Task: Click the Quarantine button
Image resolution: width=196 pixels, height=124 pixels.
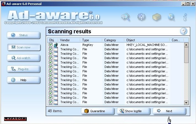Action: pyautogui.click(x=98, y=111)
